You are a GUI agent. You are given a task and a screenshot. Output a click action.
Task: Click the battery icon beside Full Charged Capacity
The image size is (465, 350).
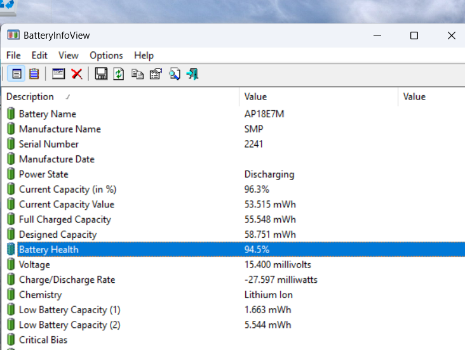tap(11, 219)
